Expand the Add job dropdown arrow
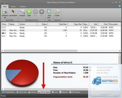The height and width of the screenshot is (98, 122). 51,17
